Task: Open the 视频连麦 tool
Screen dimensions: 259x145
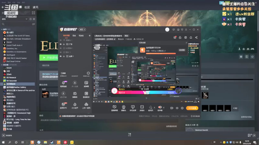Action: [x=63, y=84]
